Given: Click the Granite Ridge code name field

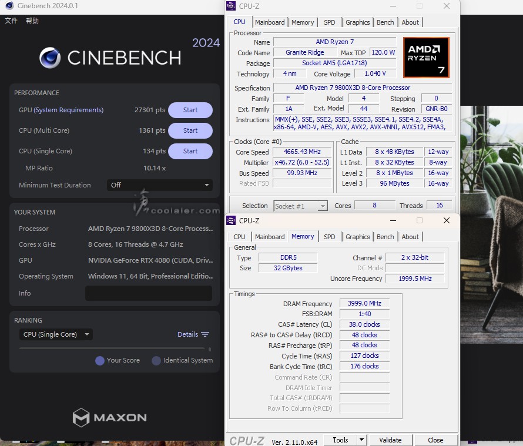Looking at the screenshot, I should pos(305,52).
